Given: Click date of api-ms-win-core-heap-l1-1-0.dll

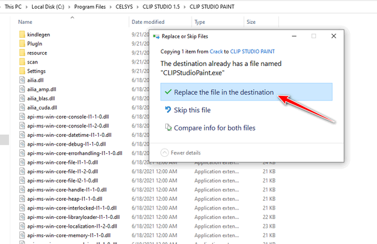Looking at the screenshot, I should tap(155, 199).
